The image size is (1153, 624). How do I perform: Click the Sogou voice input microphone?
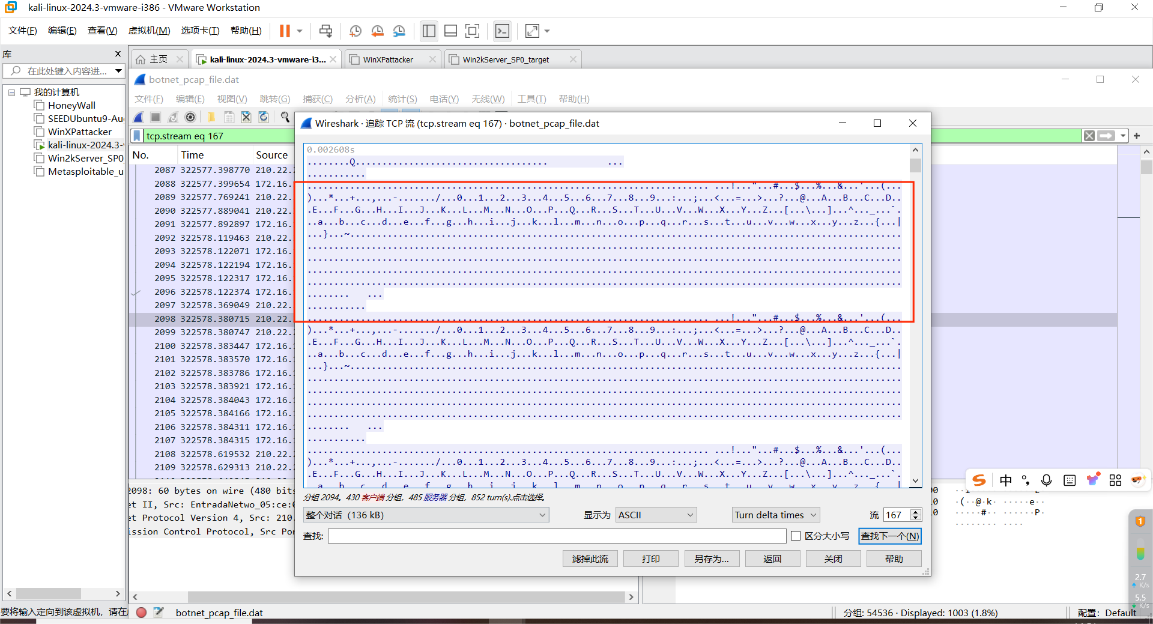(1047, 480)
